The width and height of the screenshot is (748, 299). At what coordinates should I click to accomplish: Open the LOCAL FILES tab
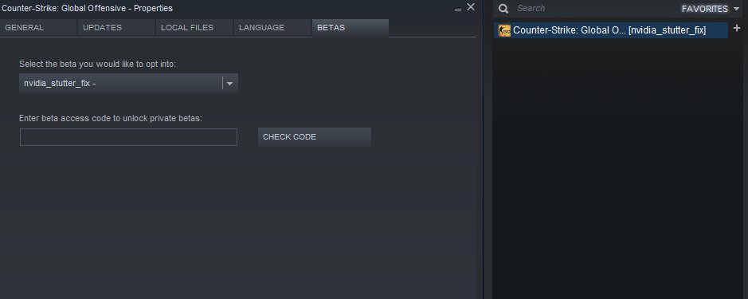194,28
